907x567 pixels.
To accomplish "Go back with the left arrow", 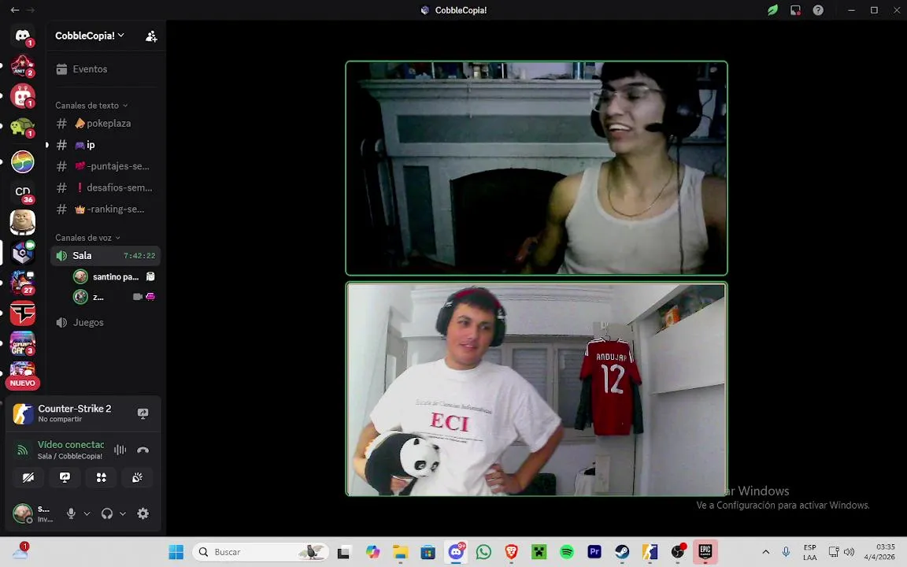I will click(x=15, y=9).
